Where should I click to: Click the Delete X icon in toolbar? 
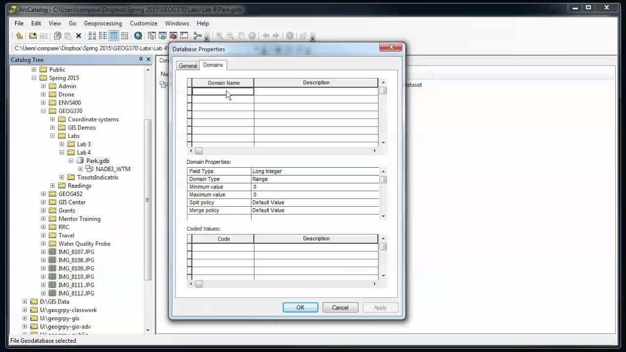[x=78, y=36]
